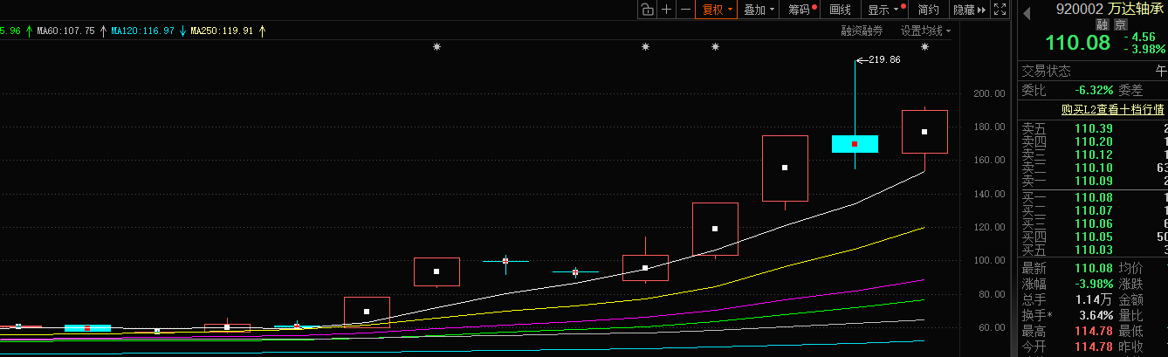Click the first star marker above chart
This screenshot has height=357, width=1168.
click(436, 47)
